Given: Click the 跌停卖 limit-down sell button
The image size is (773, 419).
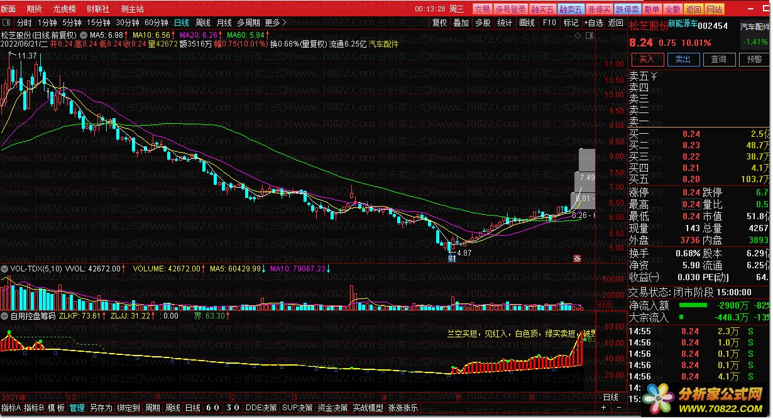Looking at the screenshot, I should tap(627, 9).
